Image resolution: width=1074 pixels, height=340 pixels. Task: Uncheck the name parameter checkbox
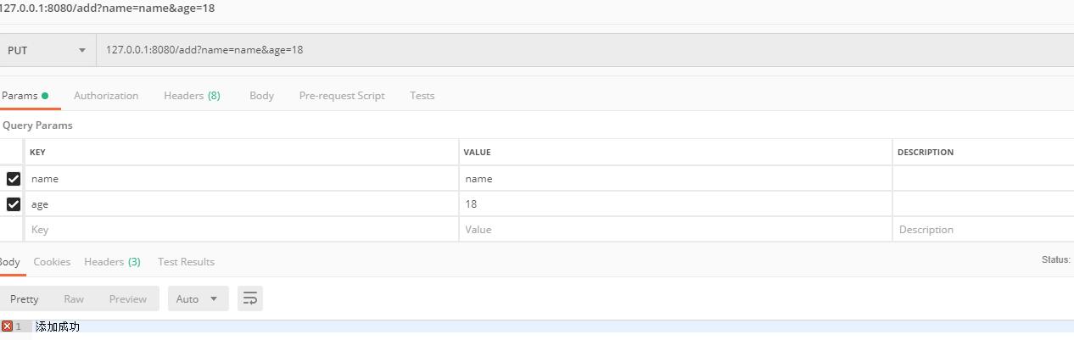point(13,179)
